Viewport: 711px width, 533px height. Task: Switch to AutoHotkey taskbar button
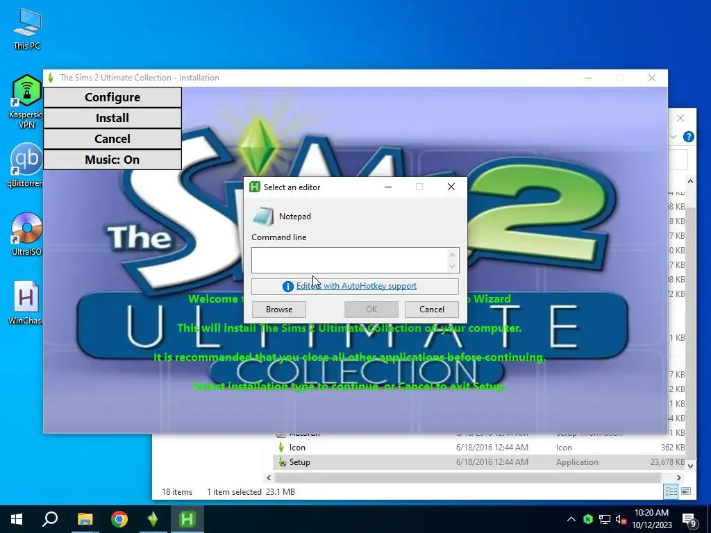coord(187,519)
